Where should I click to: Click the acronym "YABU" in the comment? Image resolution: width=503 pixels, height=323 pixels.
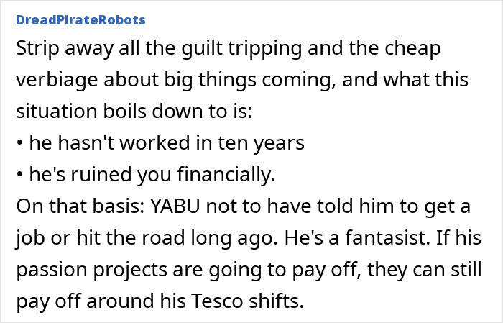click(x=175, y=206)
